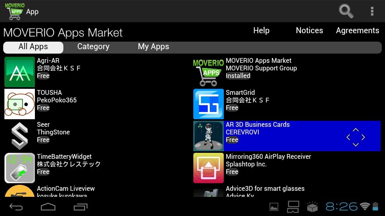
Task: Select the MOVERIO Apps Market listing title
Action: tap(259, 60)
